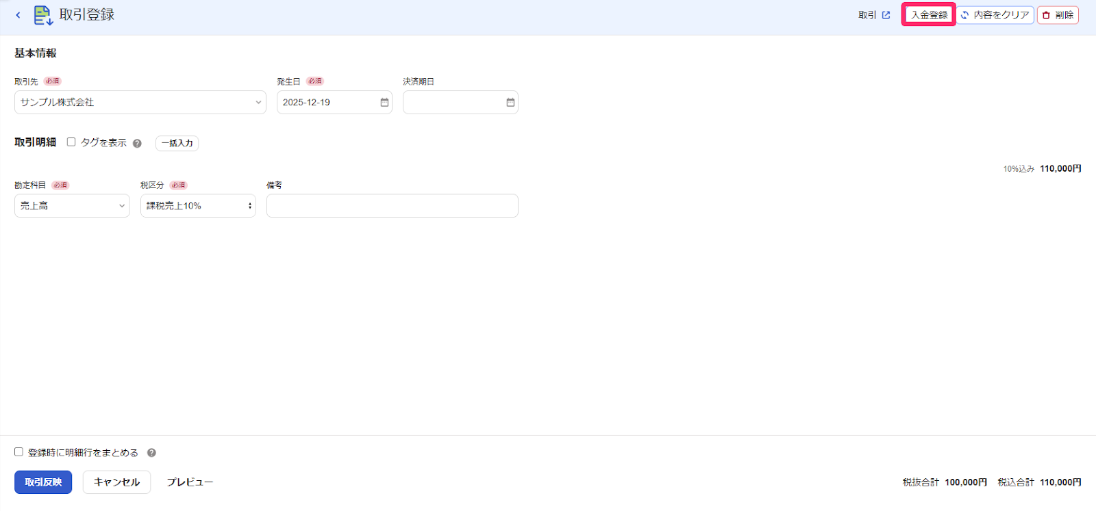Open the 税区分 selector showing 課税売上10%
The image size is (1096, 511).
(x=198, y=206)
